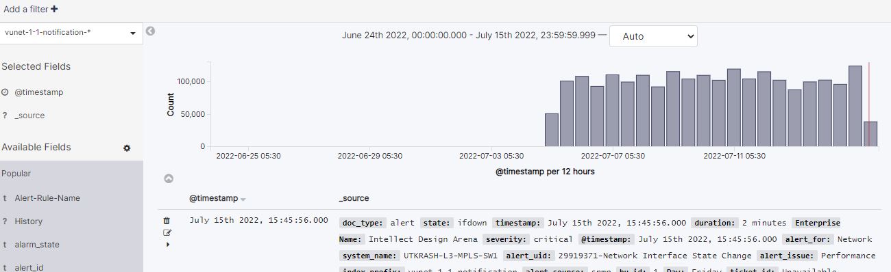The image size is (891, 272).
Task: Click the clock icon beside @timestamp field
Action: pyautogui.click(x=5, y=92)
